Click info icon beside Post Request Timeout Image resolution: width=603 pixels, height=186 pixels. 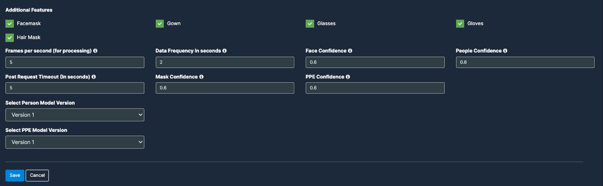coord(94,77)
